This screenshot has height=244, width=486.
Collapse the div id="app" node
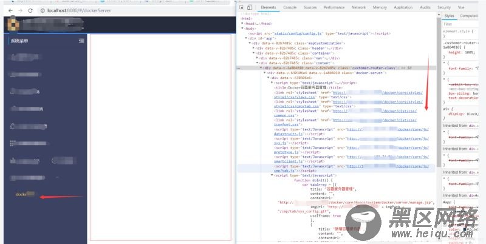tap(246, 38)
